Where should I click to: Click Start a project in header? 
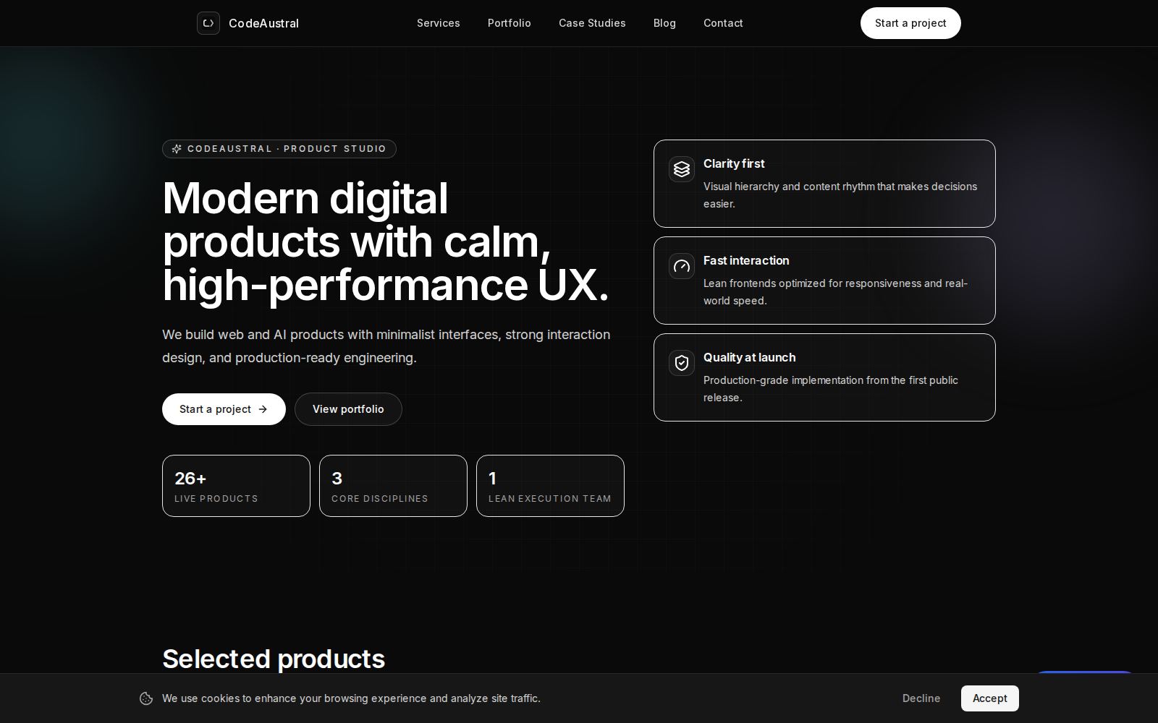coord(910,23)
